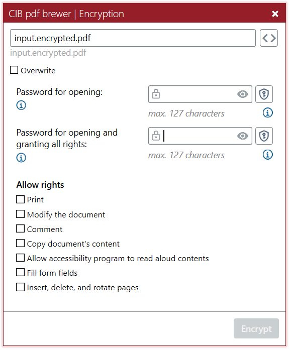Allow 'Fill form fields' right
Image resolution: width=290 pixels, height=350 pixels.
pyautogui.click(x=20, y=273)
